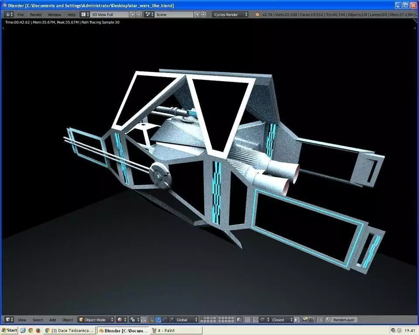Open the Add menu in viewport header

pos(52,320)
